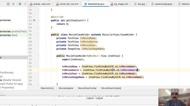Select the Guard Rules for app item
190x106 pixels.
click(11, 84)
